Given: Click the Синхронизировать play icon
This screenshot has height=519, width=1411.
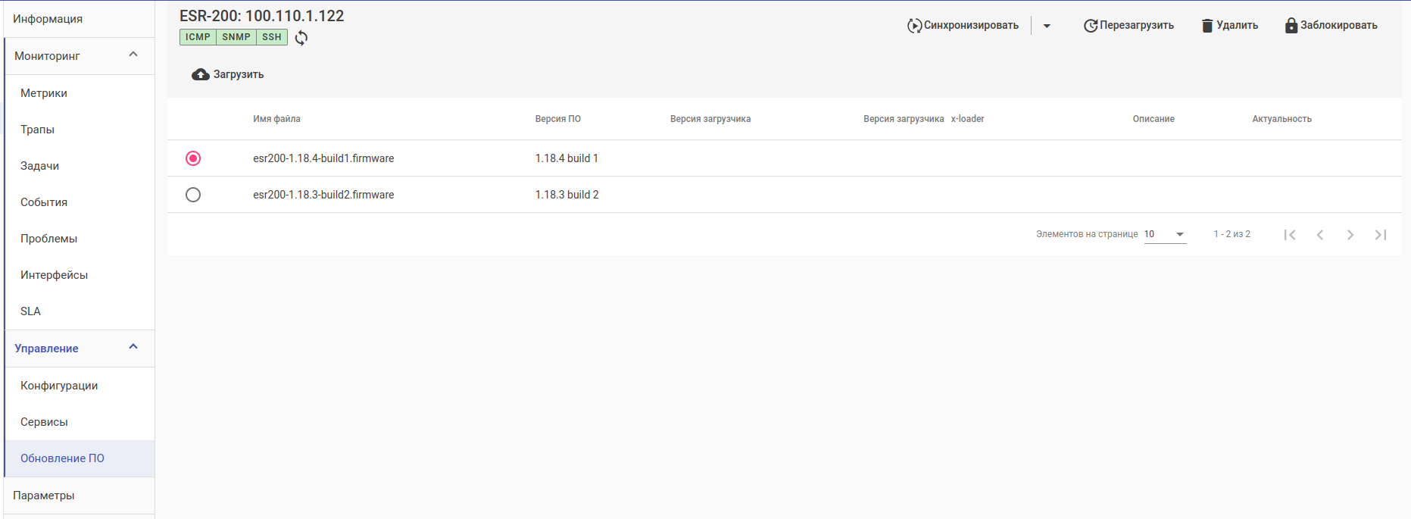Looking at the screenshot, I should coord(914,26).
